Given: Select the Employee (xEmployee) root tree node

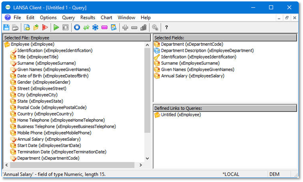Looking at the screenshot, I should click(32, 44).
